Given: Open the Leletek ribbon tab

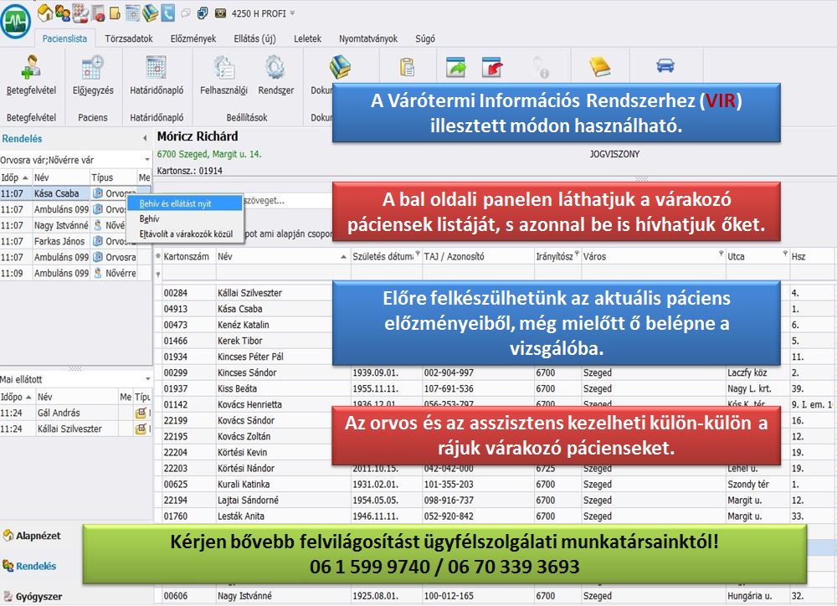Looking at the screenshot, I should coord(307,39).
